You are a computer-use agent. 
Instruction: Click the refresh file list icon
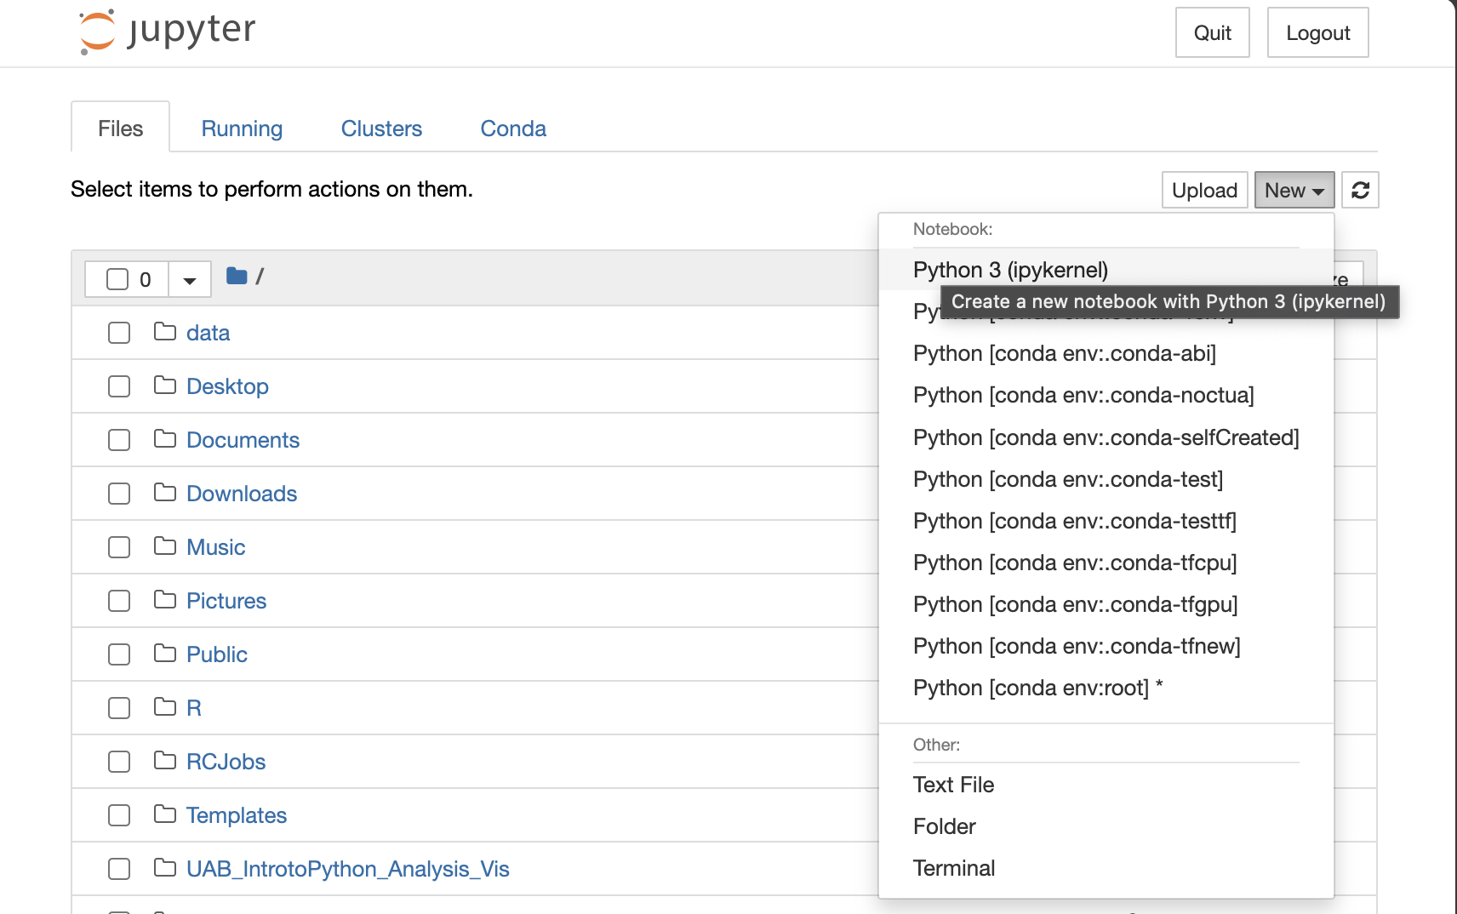(1360, 190)
